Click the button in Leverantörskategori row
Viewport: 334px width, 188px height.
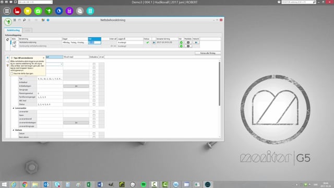coord(76,123)
